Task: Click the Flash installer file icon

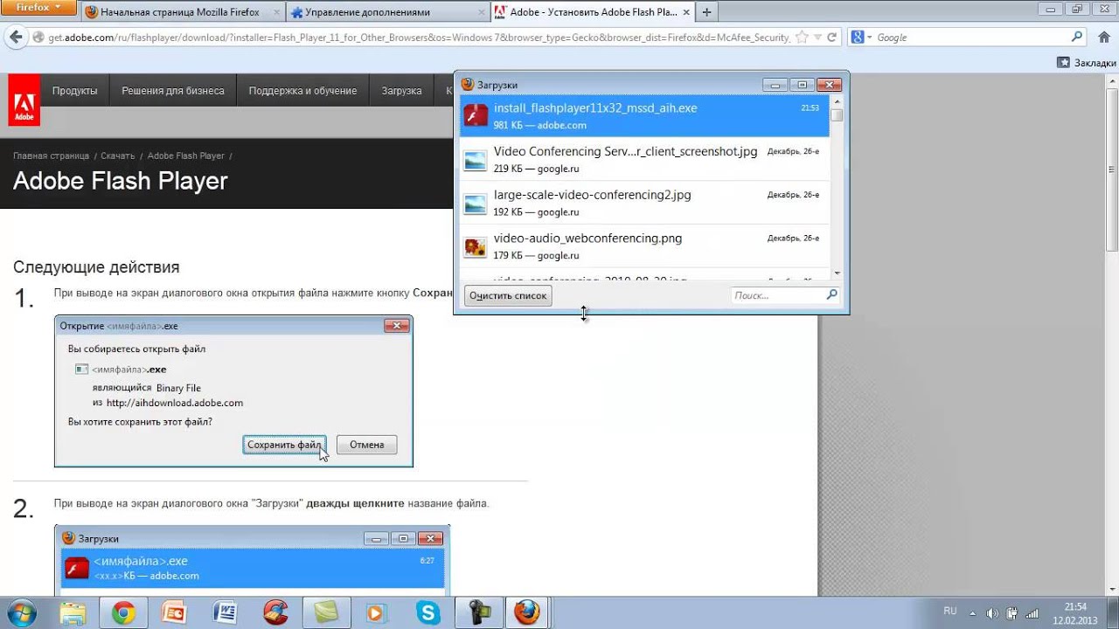Action: click(476, 116)
